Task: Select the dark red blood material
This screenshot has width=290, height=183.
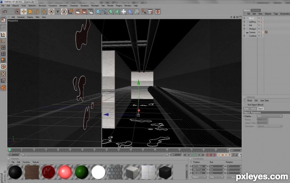Action: 48,172
